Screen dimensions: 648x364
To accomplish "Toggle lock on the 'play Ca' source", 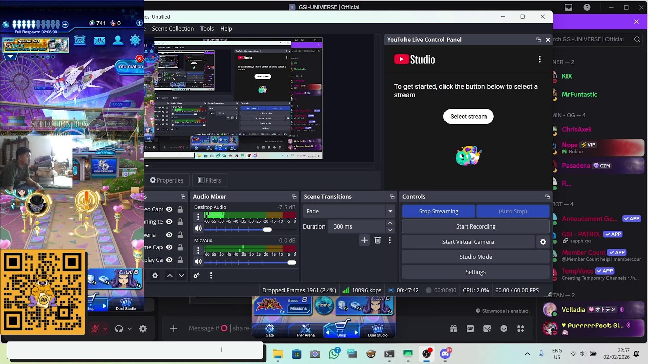I will (180, 260).
